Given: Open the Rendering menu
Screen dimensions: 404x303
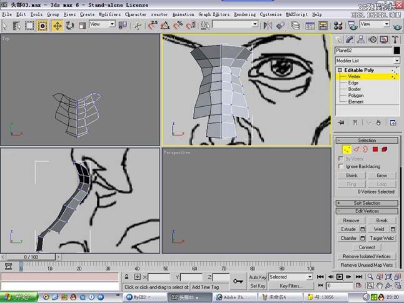Looking at the screenshot, I should (245, 14).
